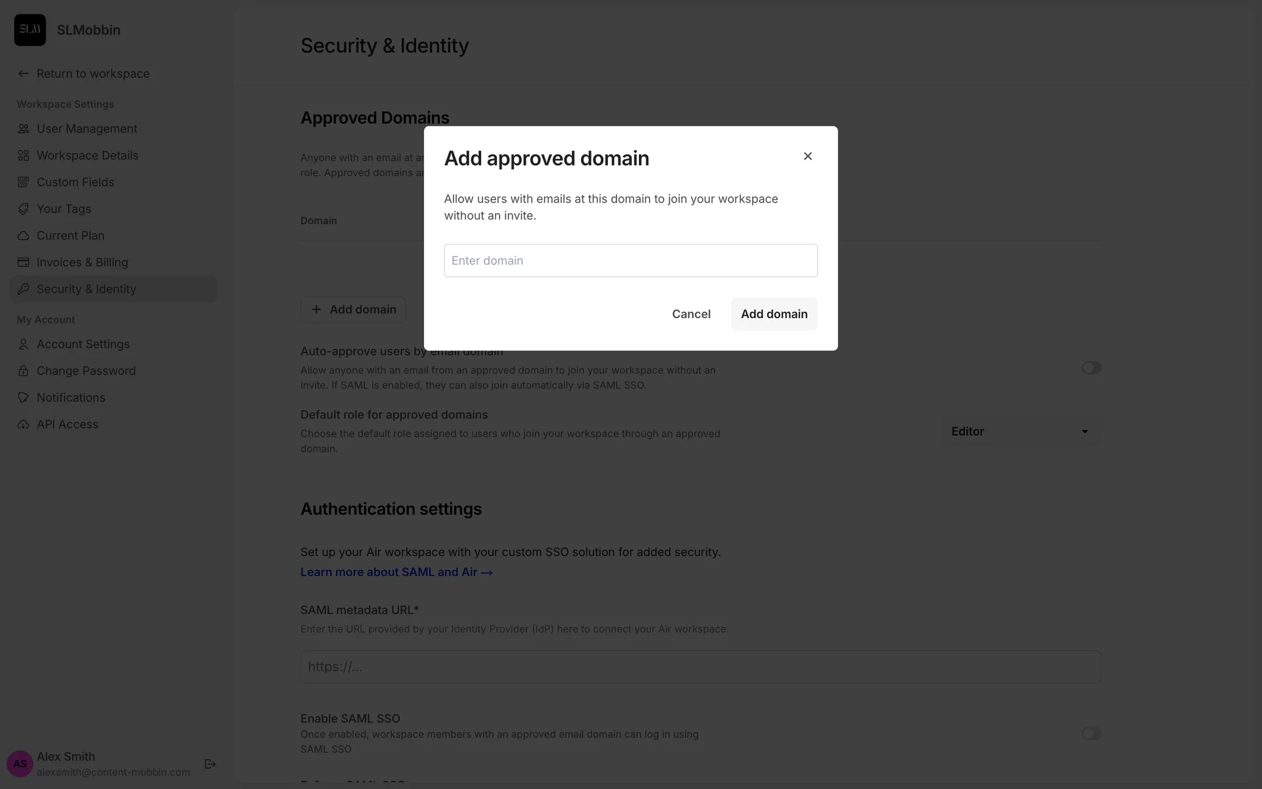Click the API Access cloud icon
The width and height of the screenshot is (1262, 789).
coord(24,424)
